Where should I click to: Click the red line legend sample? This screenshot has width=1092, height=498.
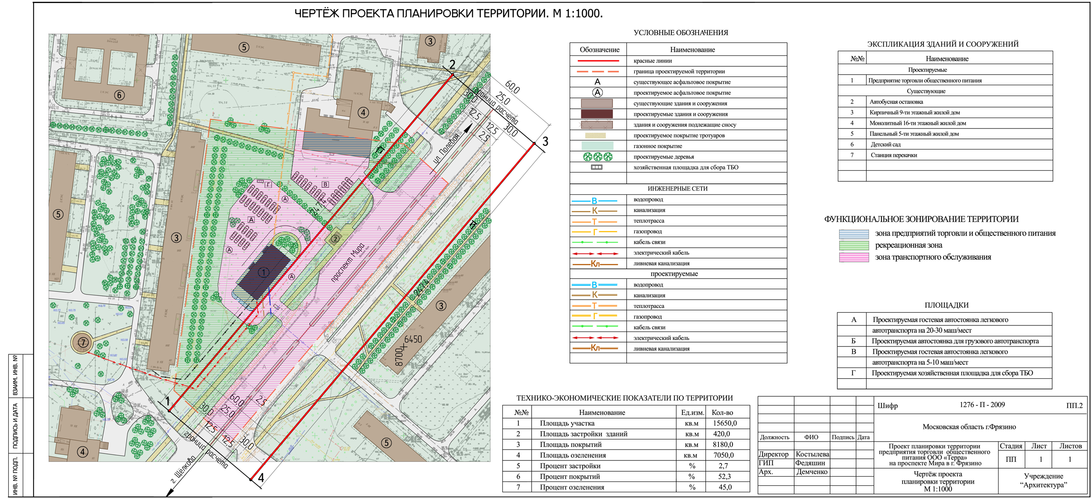coord(598,61)
